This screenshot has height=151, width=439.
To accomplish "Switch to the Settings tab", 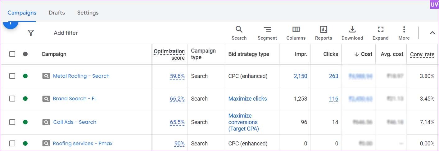I will [88, 13].
